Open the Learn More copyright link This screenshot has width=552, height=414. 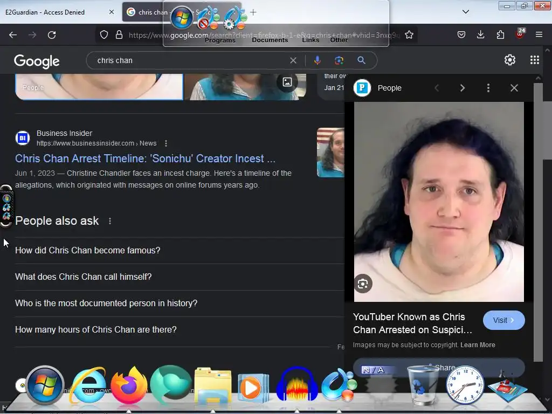tap(478, 345)
